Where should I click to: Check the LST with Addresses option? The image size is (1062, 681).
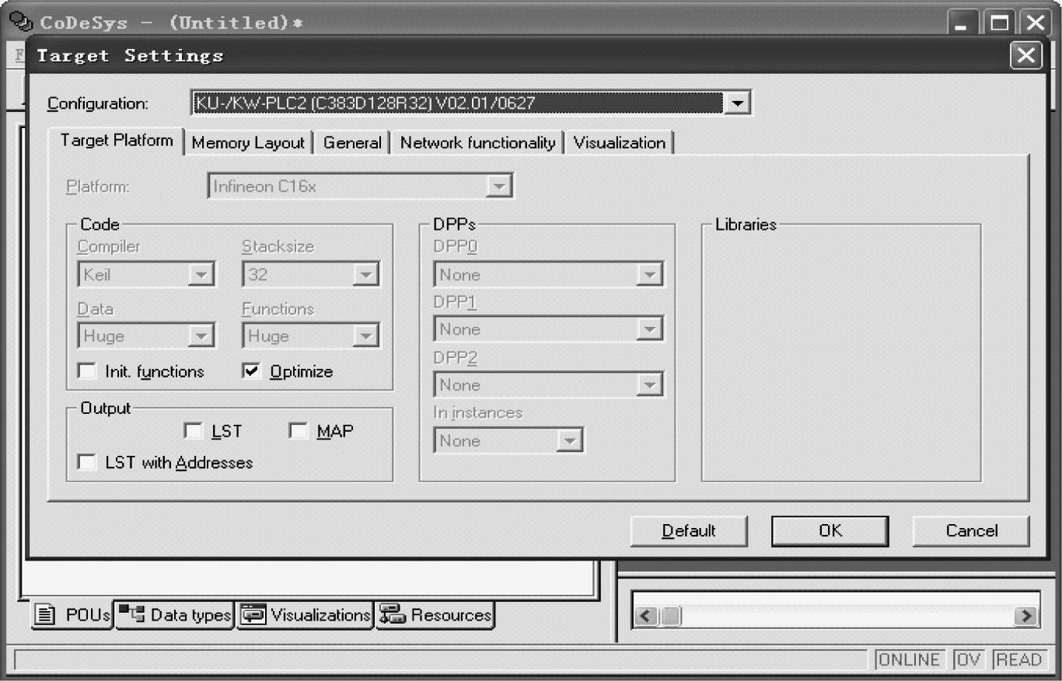pyautogui.click(x=87, y=463)
